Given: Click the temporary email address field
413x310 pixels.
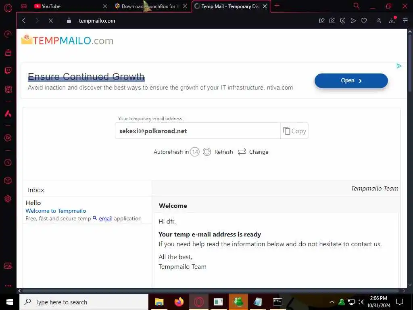Looking at the screenshot, I should 198,131.
